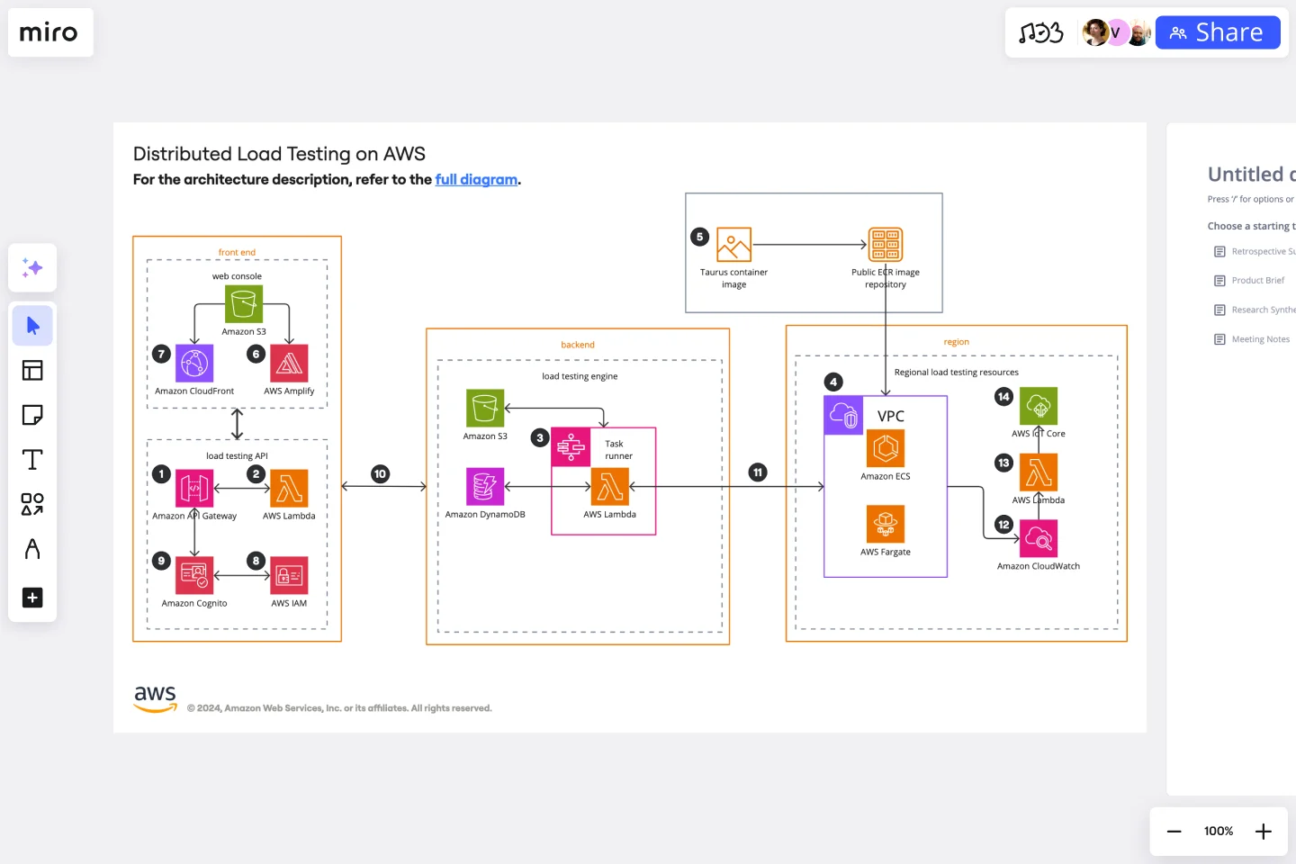Select the backend Amazon S3 icon
The height and width of the screenshot is (864, 1296).
click(x=485, y=409)
